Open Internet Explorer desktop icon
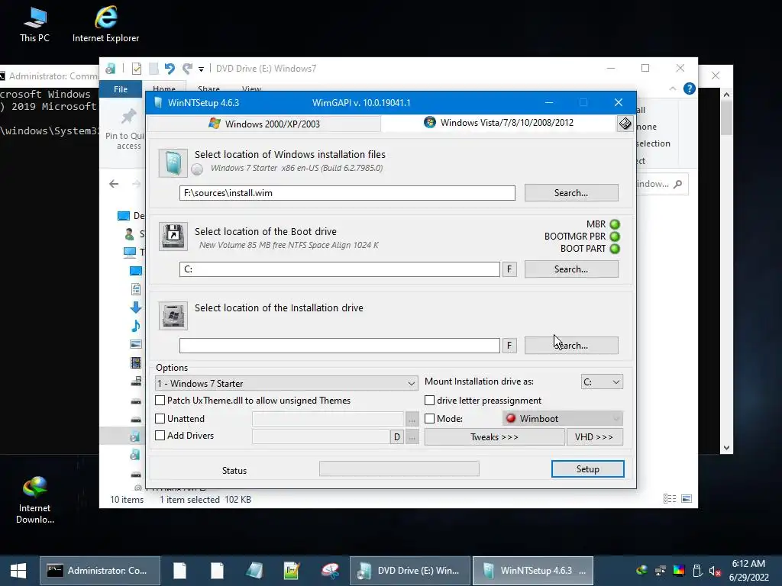The image size is (782, 586). (x=105, y=24)
